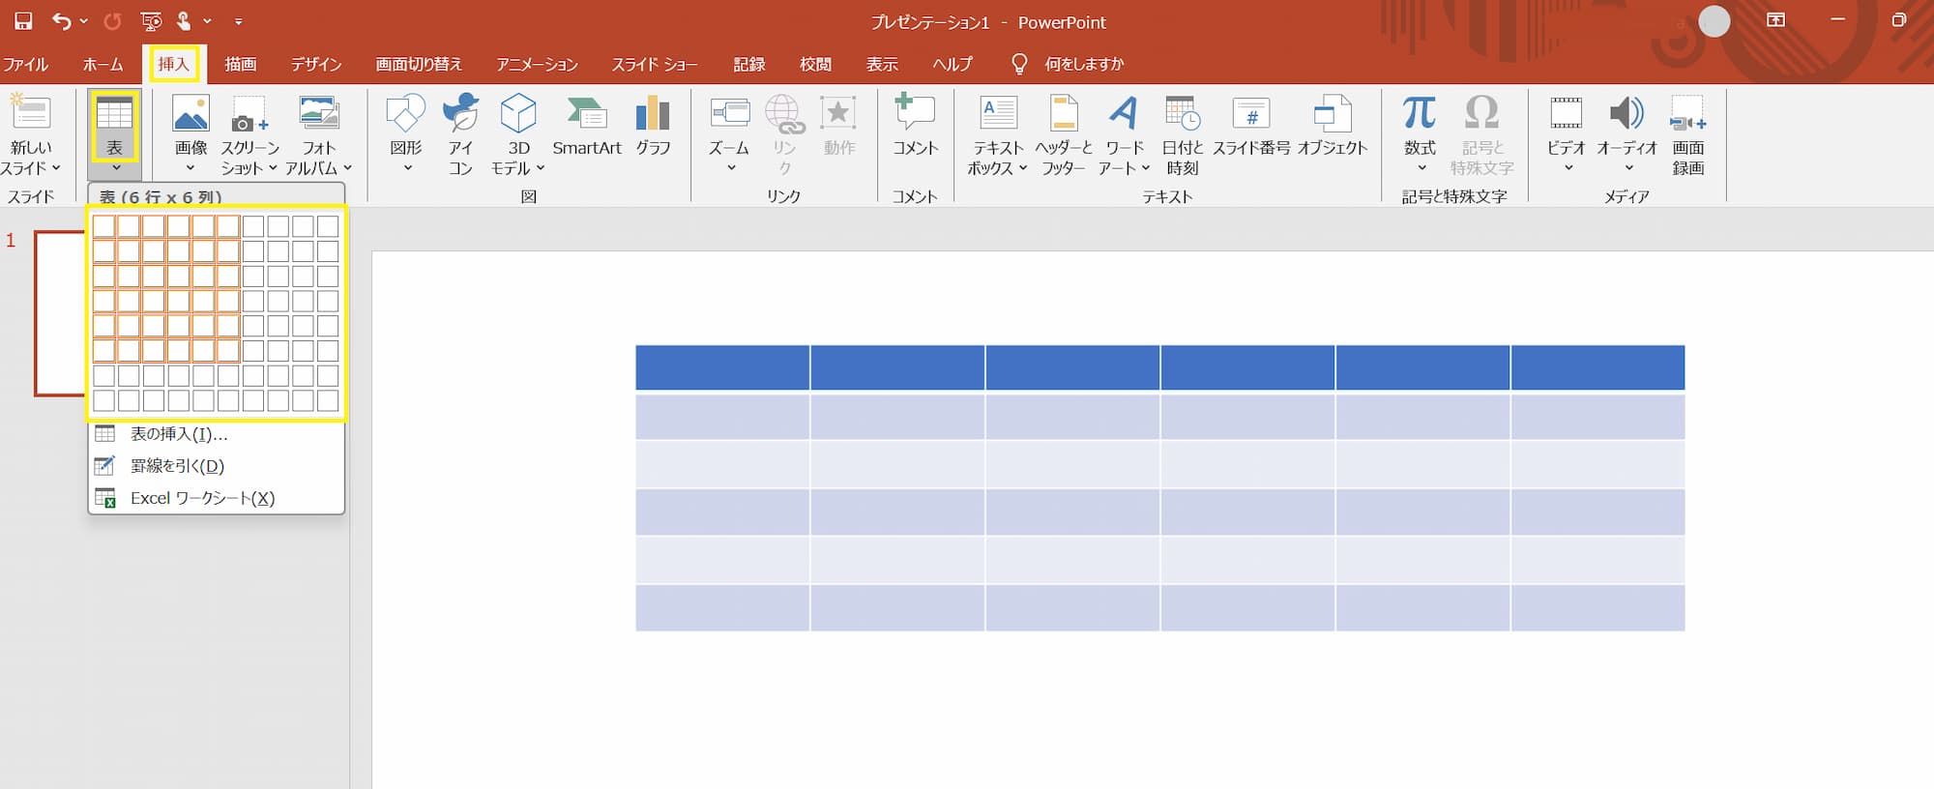Open the 記録 tab

pos(749,64)
